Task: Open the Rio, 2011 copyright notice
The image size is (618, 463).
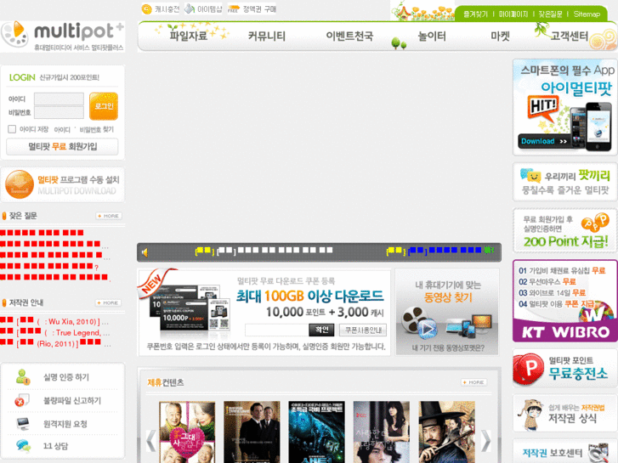Action: pyautogui.click(x=55, y=343)
